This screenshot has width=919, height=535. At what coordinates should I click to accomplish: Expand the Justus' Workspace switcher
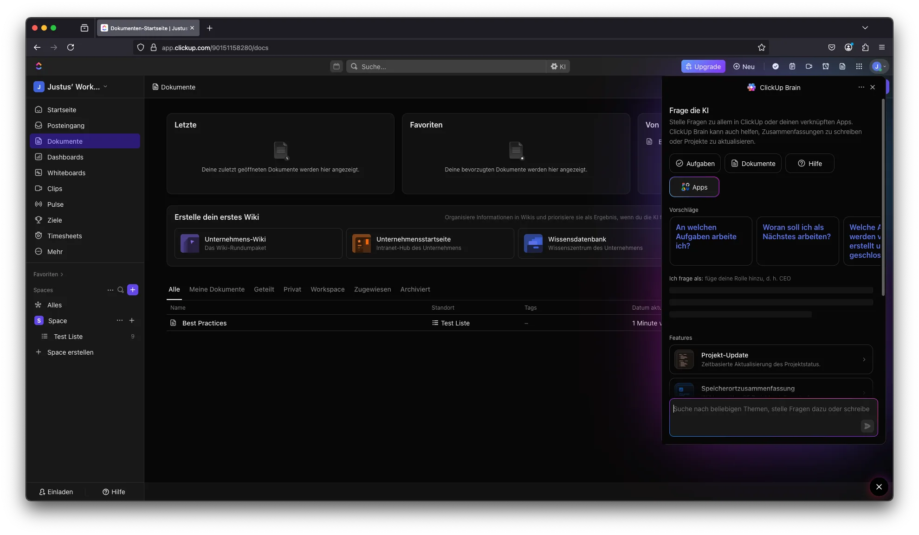point(71,87)
